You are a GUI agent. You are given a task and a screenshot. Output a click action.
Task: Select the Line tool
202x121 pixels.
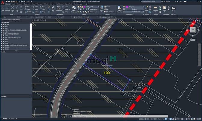coord(3,8)
